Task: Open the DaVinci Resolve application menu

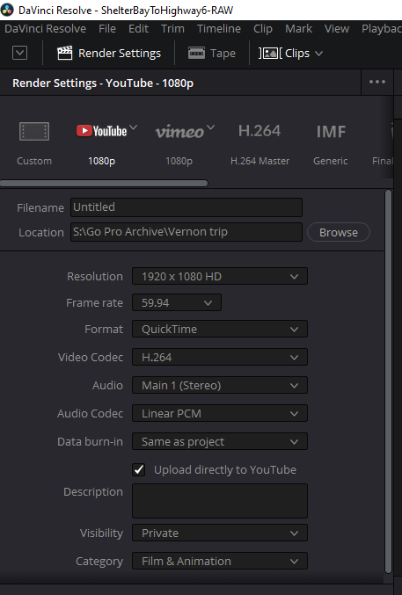Action: 45,29
